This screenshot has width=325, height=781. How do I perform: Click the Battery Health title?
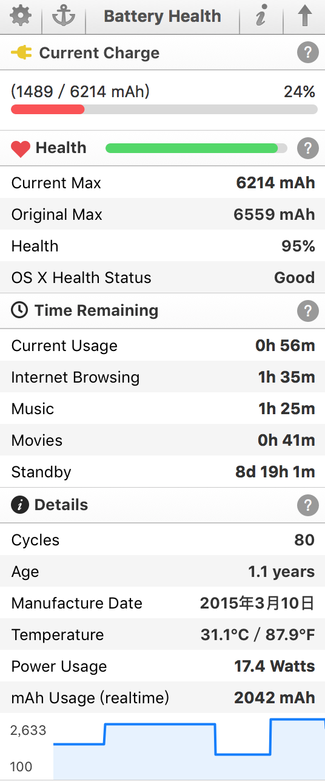[162, 16]
